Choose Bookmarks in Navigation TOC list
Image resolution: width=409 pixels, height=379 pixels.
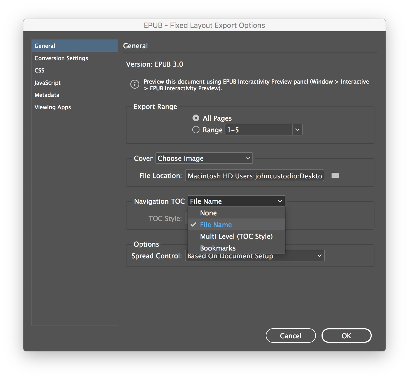click(237, 248)
